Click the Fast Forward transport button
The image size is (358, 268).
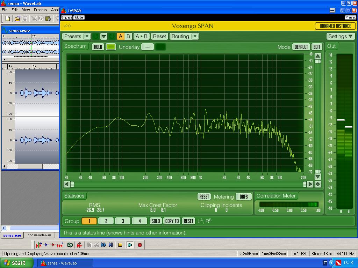click(x=103, y=245)
